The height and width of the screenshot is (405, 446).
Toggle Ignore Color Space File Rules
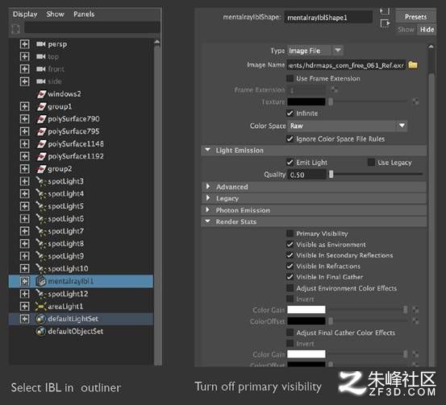pos(290,138)
